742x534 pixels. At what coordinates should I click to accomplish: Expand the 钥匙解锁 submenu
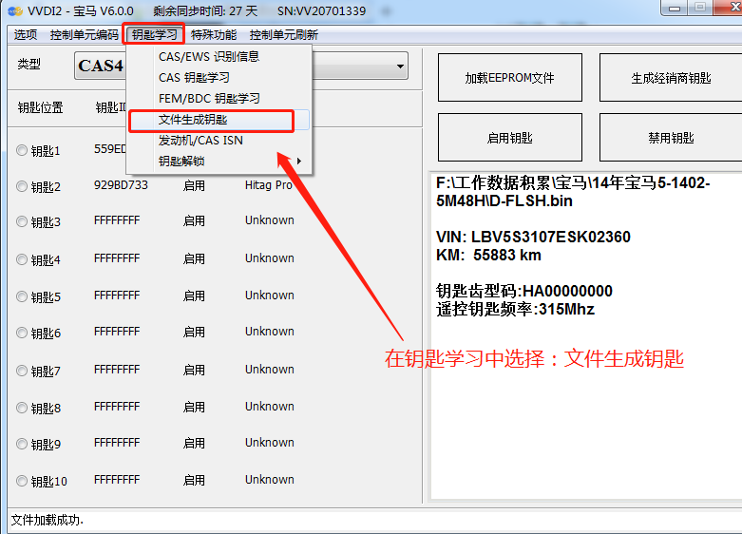click(219, 162)
